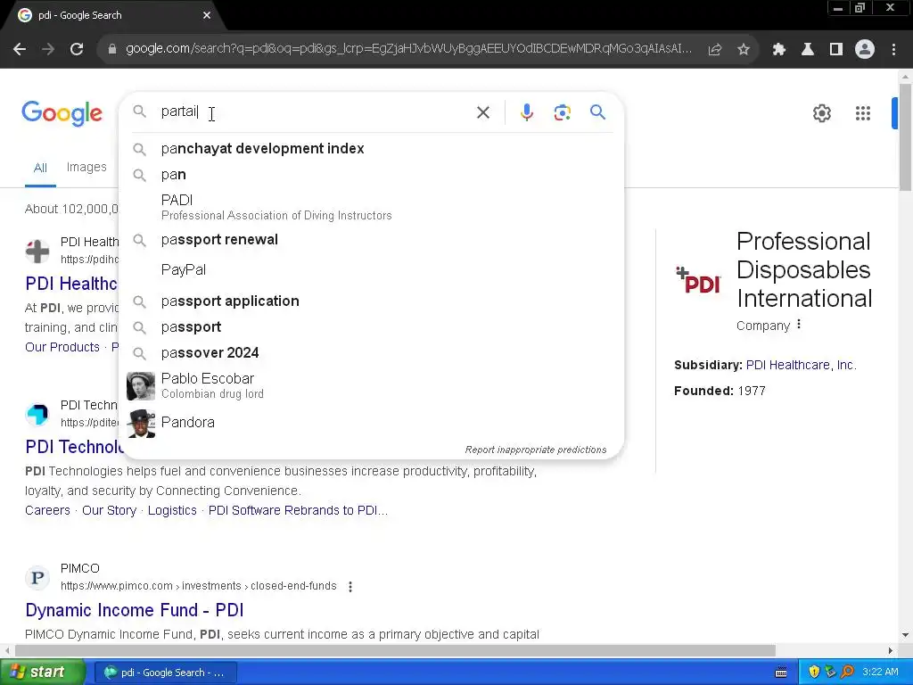The width and height of the screenshot is (913, 685).
Task: Choose the Pandora suggestion
Action: point(372,423)
